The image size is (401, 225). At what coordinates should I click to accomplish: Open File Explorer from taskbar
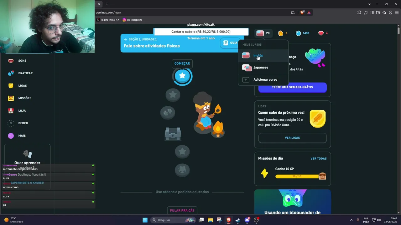pyautogui.click(x=210, y=220)
